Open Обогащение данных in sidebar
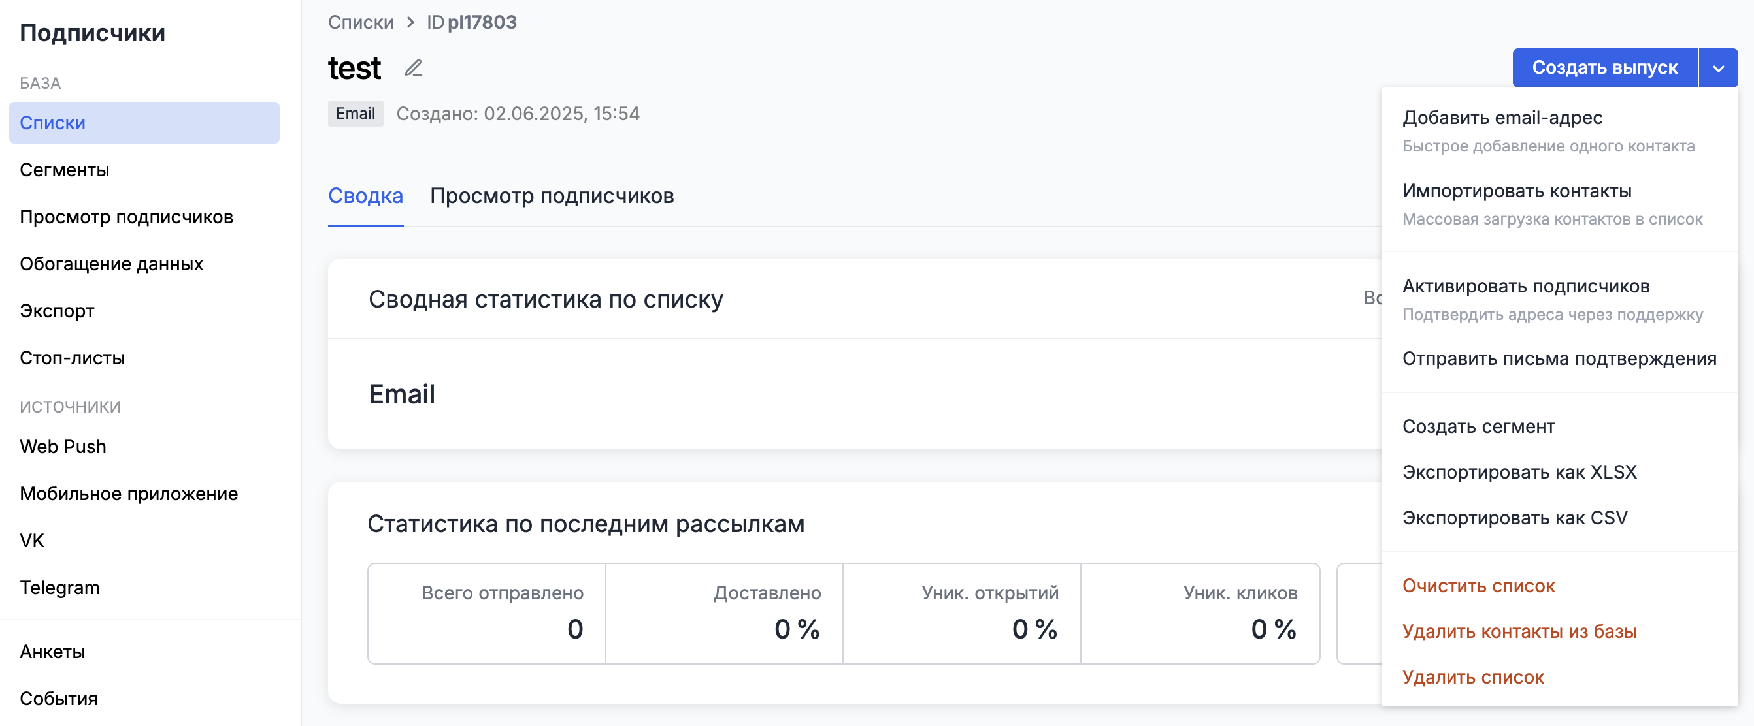Image resolution: width=1754 pixels, height=726 pixels. point(111,264)
